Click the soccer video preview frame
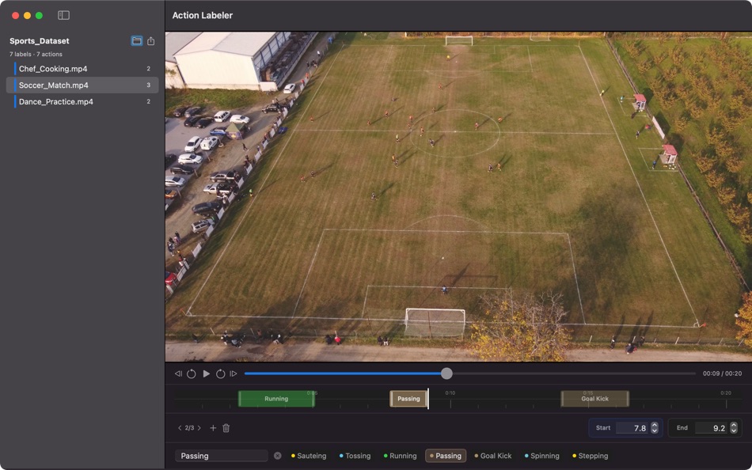752x470 pixels. click(458, 197)
